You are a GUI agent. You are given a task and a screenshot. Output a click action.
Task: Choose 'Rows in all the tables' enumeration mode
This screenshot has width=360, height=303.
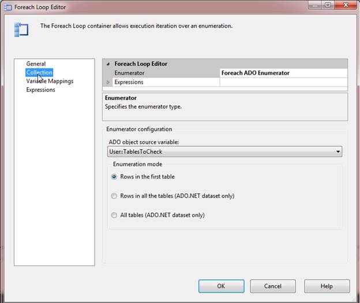[x=114, y=196]
